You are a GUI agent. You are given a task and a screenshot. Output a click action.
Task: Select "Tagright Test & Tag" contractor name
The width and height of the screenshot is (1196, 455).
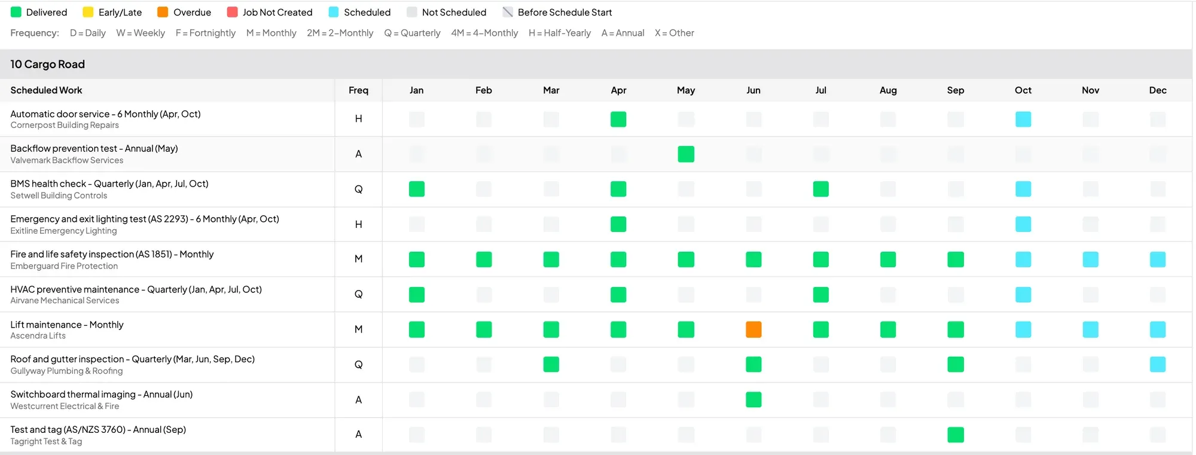46,441
